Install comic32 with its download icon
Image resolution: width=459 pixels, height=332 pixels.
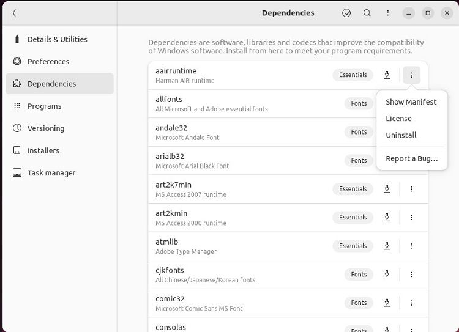click(387, 303)
